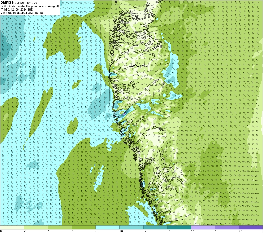
Task: Click the 8-10 m/s light cyan legend swatch
Action: 108,227
